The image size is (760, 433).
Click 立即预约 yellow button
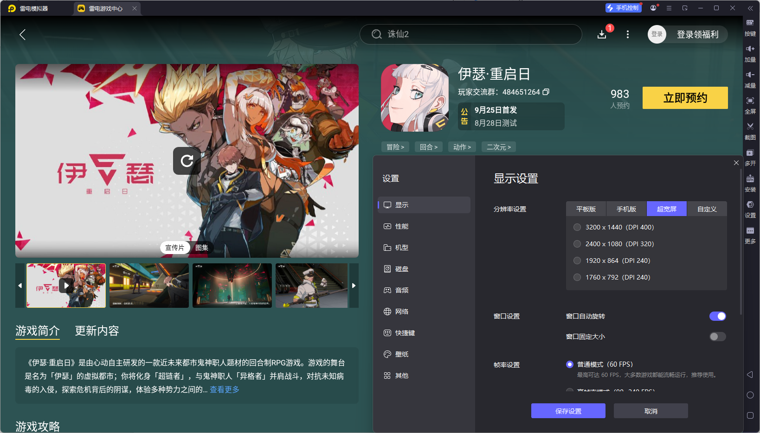(x=685, y=98)
